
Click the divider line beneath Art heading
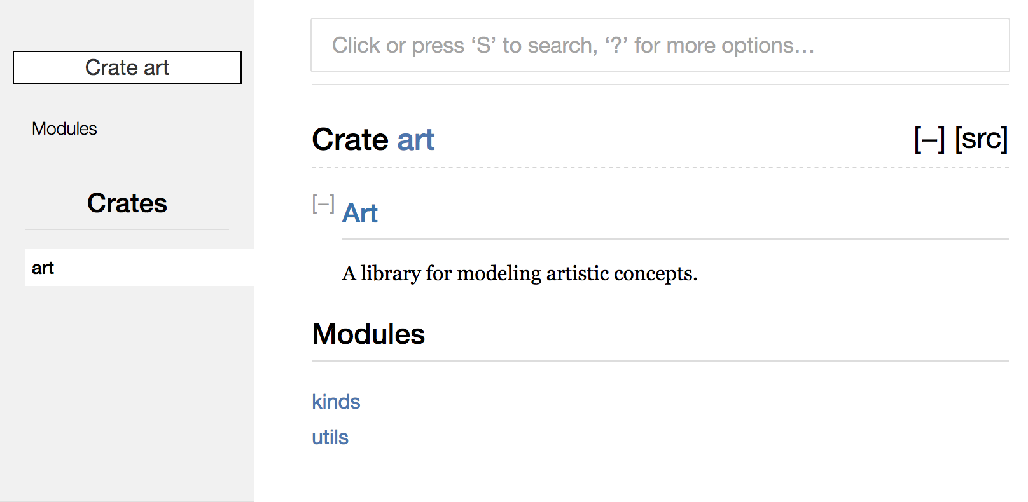[674, 239]
